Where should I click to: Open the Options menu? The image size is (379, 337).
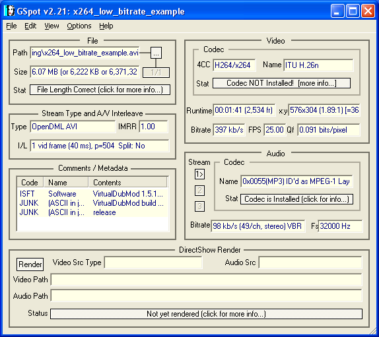(79, 26)
